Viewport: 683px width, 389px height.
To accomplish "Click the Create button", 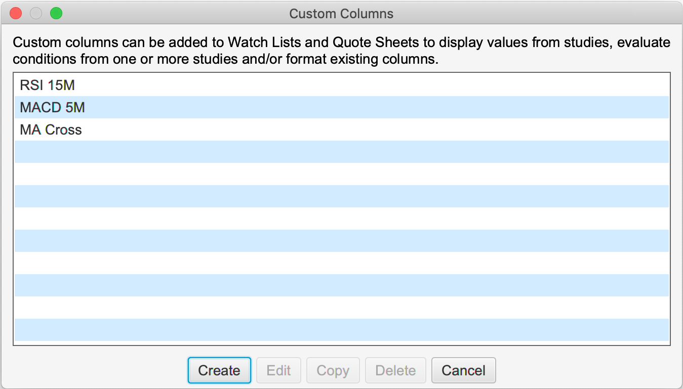I will pos(219,370).
